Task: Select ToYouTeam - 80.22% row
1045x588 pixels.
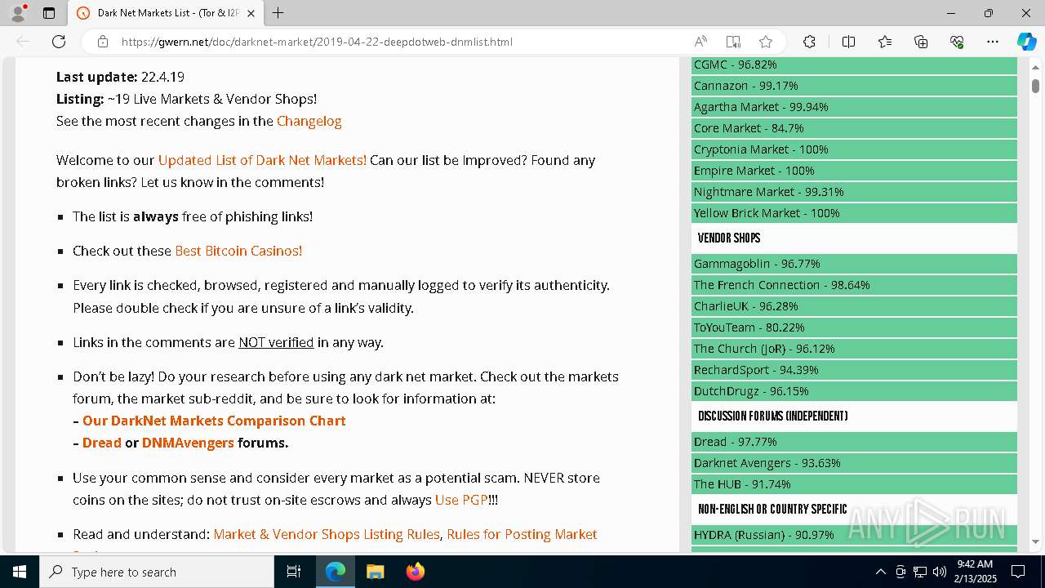Action: point(854,327)
